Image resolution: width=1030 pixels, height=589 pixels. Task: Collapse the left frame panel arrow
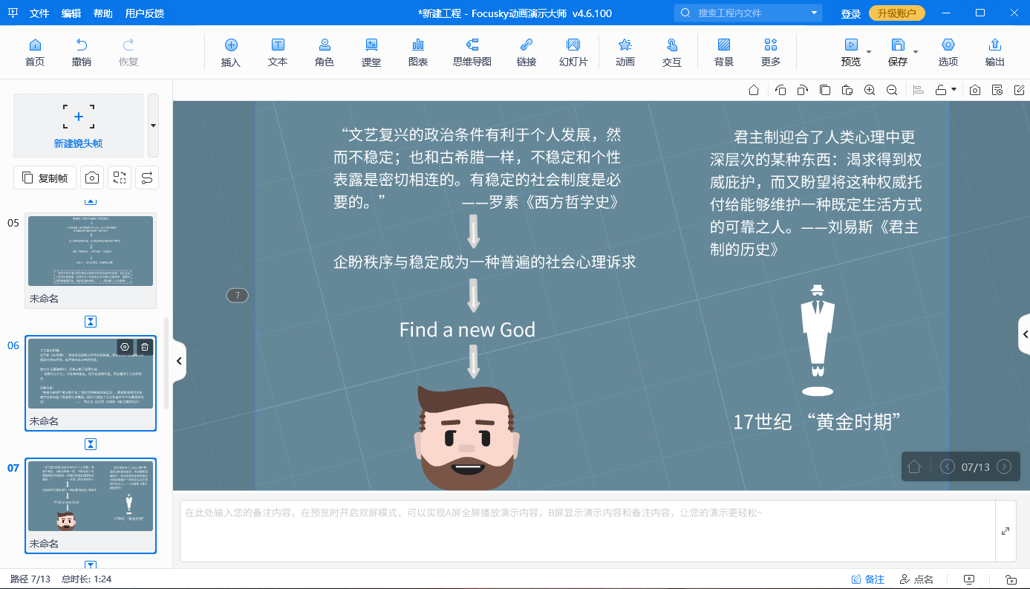179,361
